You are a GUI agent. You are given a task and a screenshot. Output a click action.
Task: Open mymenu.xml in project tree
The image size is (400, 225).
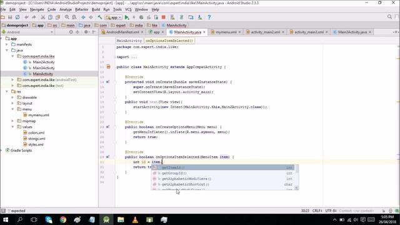click(39, 115)
